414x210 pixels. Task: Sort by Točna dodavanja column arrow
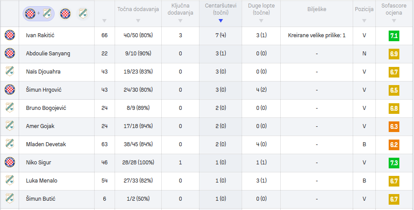138,21
